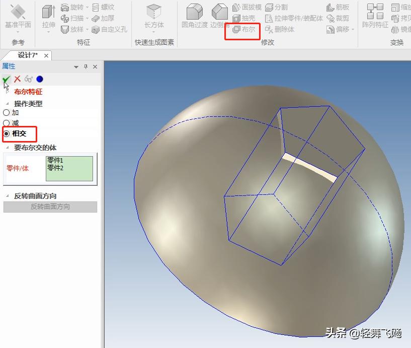Click the blue color dot in properties toolbar
Viewport: 411px width, 348px height.
[x=39, y=79]
